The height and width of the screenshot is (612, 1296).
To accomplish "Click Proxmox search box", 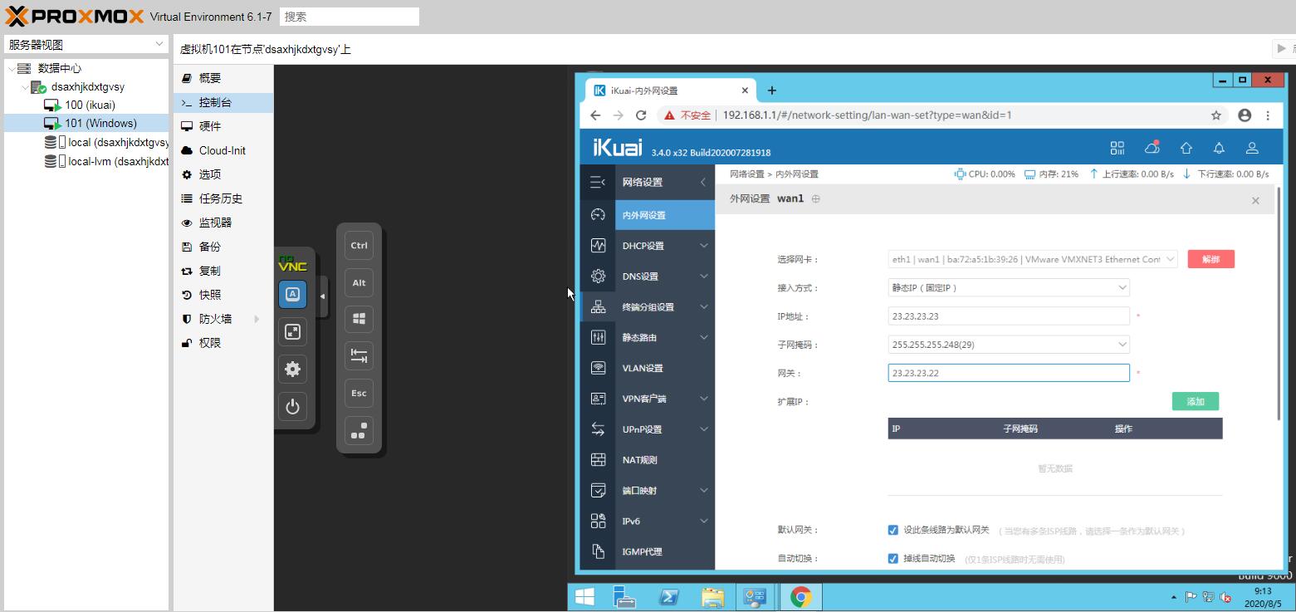I will (350, 17).
